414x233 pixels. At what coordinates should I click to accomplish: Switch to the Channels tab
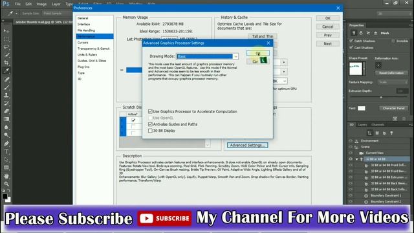pyautogui.click(x=378, y=125)
